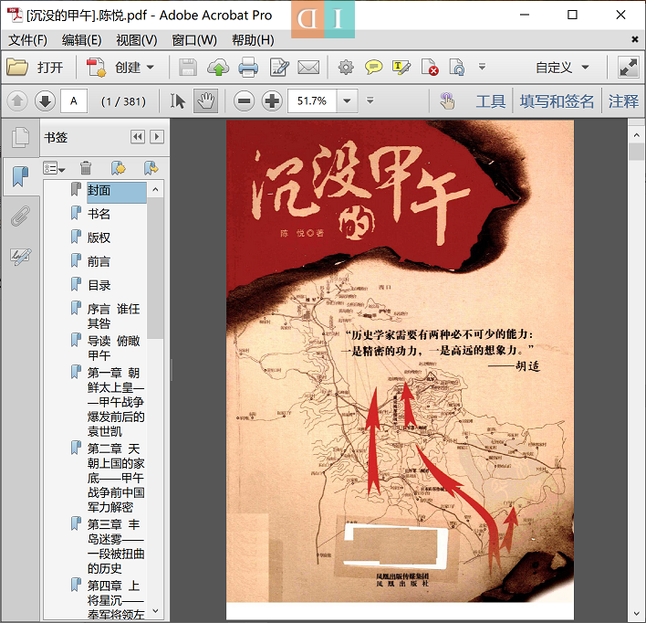Click the upload to cloud icon
Viewport: 646px width, 623px height.
click(218, 68)
